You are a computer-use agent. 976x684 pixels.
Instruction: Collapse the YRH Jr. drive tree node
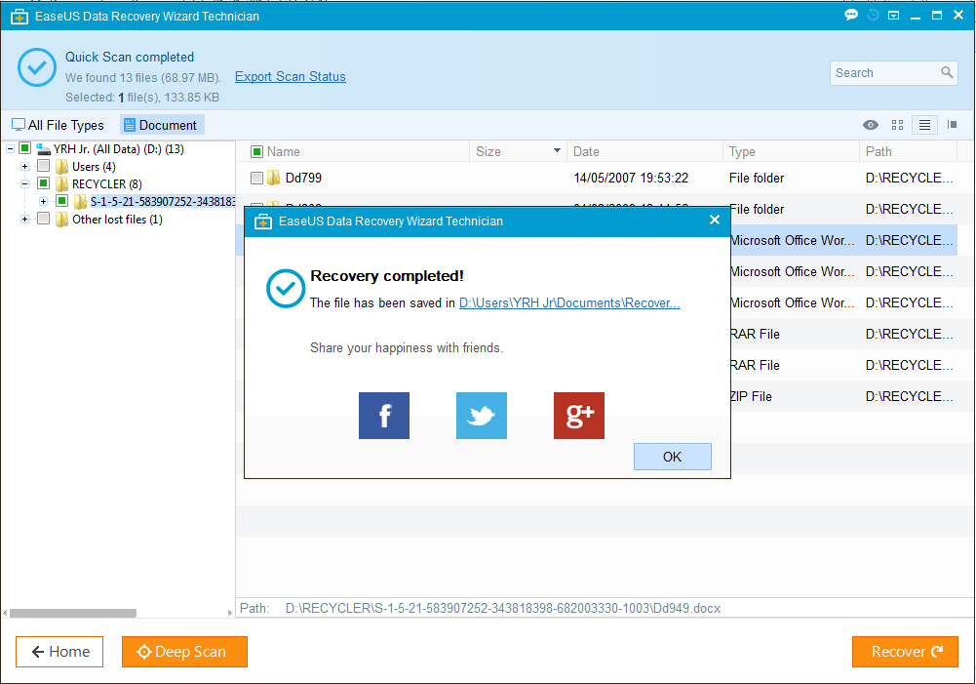[10, 149]
